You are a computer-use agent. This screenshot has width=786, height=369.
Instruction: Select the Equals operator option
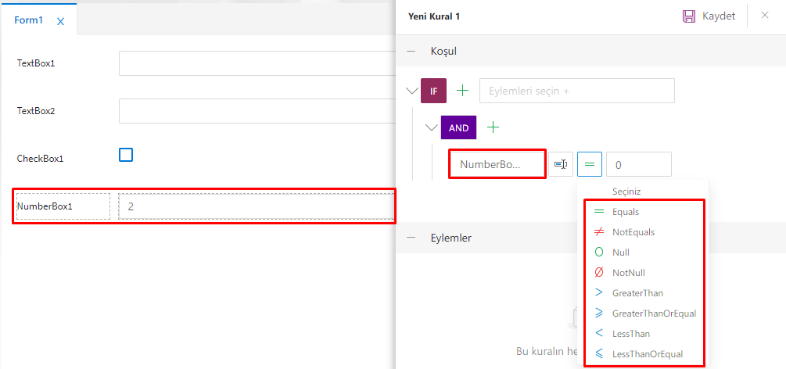point(626,212)
